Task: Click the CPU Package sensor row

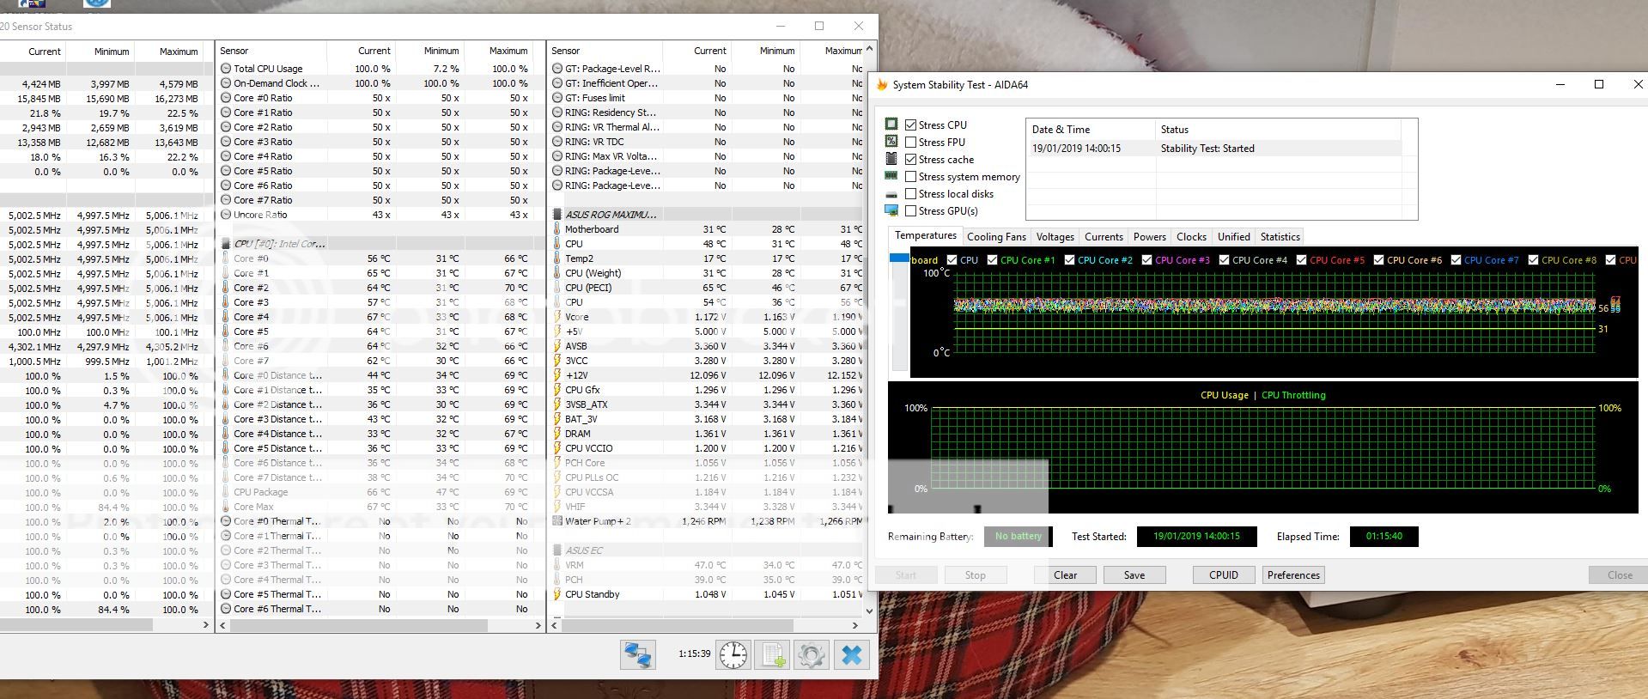Action: coord(378,492)
